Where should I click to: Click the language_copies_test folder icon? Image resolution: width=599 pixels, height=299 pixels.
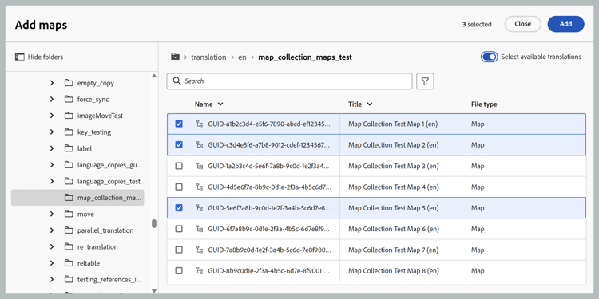pos(69,181)
